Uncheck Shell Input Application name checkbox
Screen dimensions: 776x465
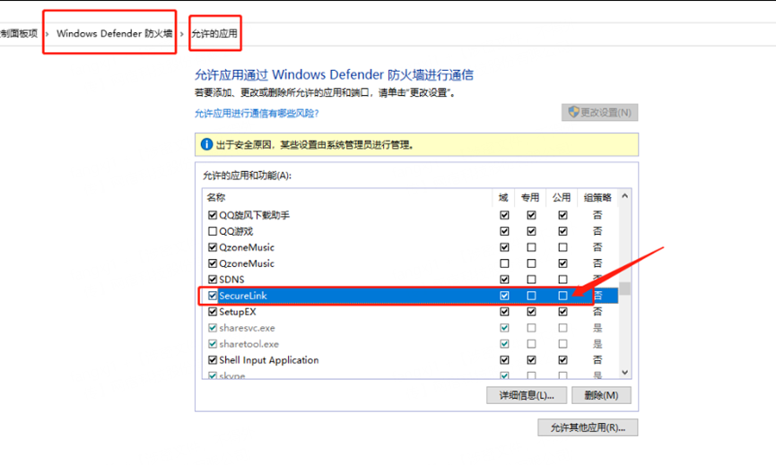[x=213, y=360]
